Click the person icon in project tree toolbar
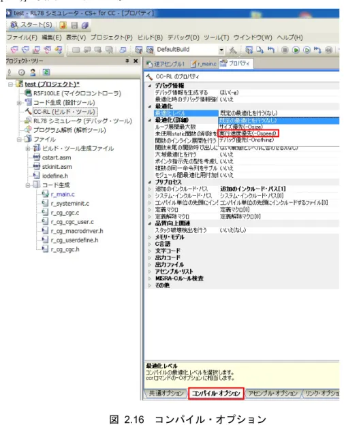 coord(33,72)
